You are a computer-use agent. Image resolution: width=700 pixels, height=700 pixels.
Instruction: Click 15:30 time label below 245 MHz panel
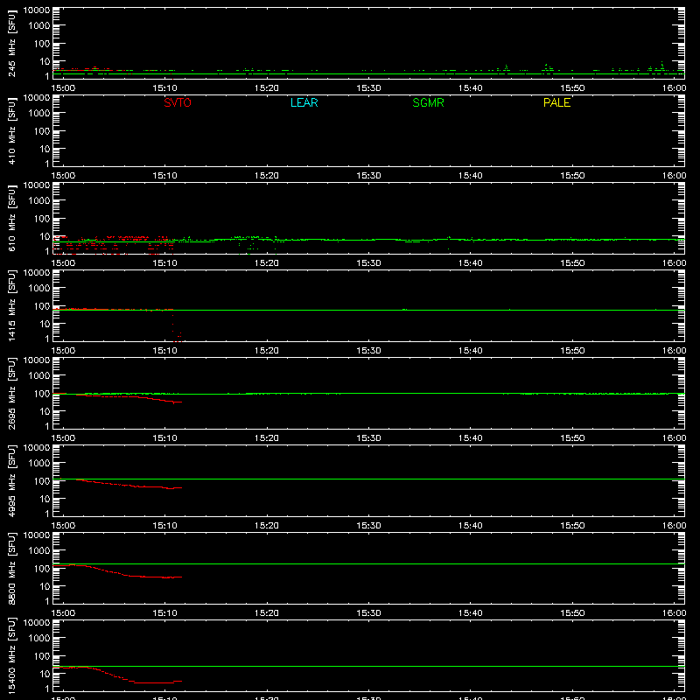(368, 88)
